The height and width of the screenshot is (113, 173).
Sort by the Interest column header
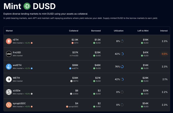pyautogui.click(x=164, y=31)
